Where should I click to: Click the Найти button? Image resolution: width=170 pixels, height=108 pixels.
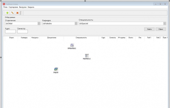coord(149,29)
